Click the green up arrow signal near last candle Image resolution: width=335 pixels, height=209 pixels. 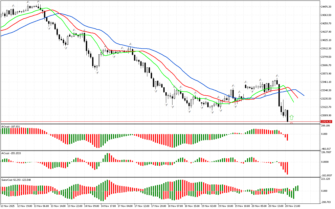292,117
